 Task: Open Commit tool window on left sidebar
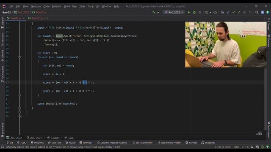[3, 56]
